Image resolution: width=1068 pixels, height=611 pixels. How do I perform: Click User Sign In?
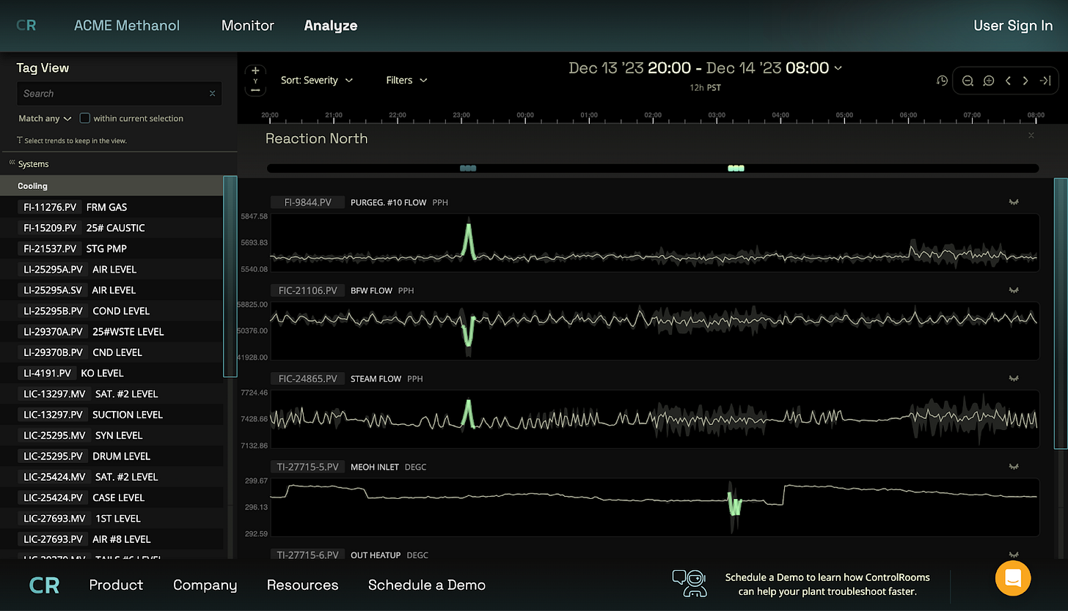tap(1013, 26)
